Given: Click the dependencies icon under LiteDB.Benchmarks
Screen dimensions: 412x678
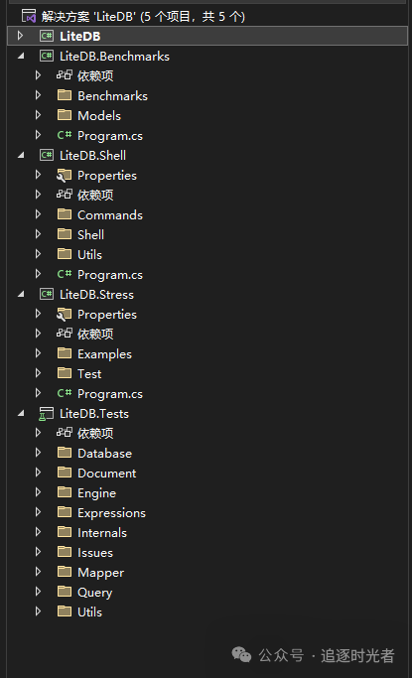Looking at the screenshot, I should (64, 75).
